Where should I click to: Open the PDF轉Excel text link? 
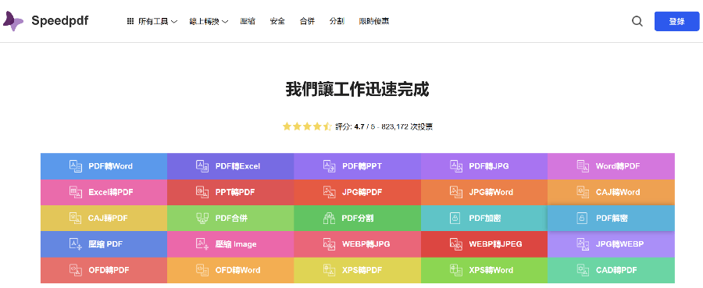(237, 166)
